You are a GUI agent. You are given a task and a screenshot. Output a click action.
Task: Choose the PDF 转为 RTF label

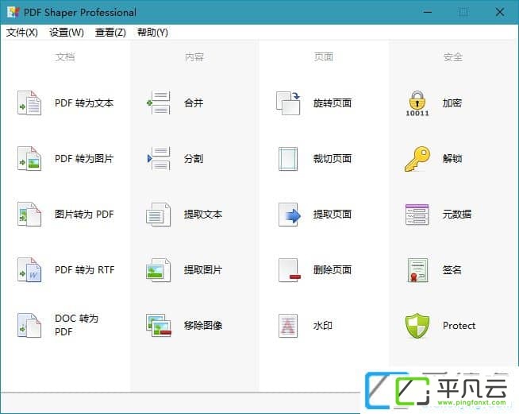pos(85,270)
